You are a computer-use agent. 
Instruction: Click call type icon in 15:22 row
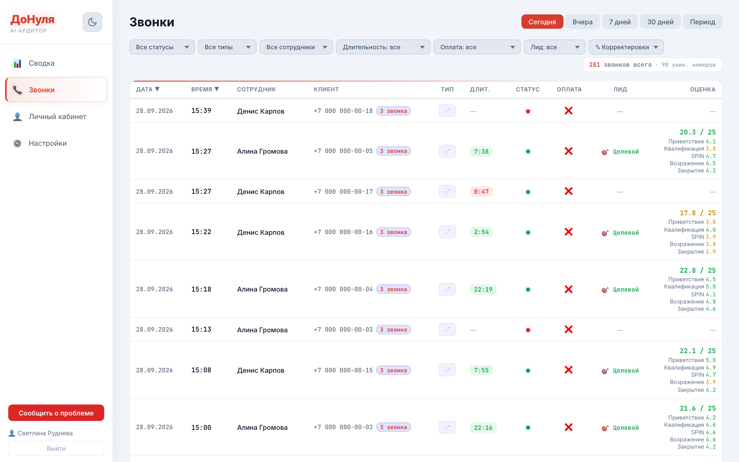(x=447, y=232)
